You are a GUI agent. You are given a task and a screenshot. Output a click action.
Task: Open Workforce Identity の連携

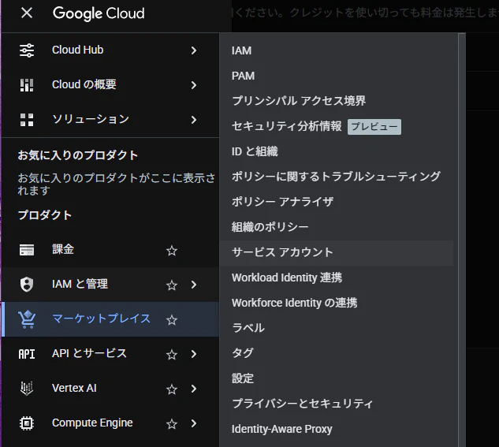(x=337, y=303)
